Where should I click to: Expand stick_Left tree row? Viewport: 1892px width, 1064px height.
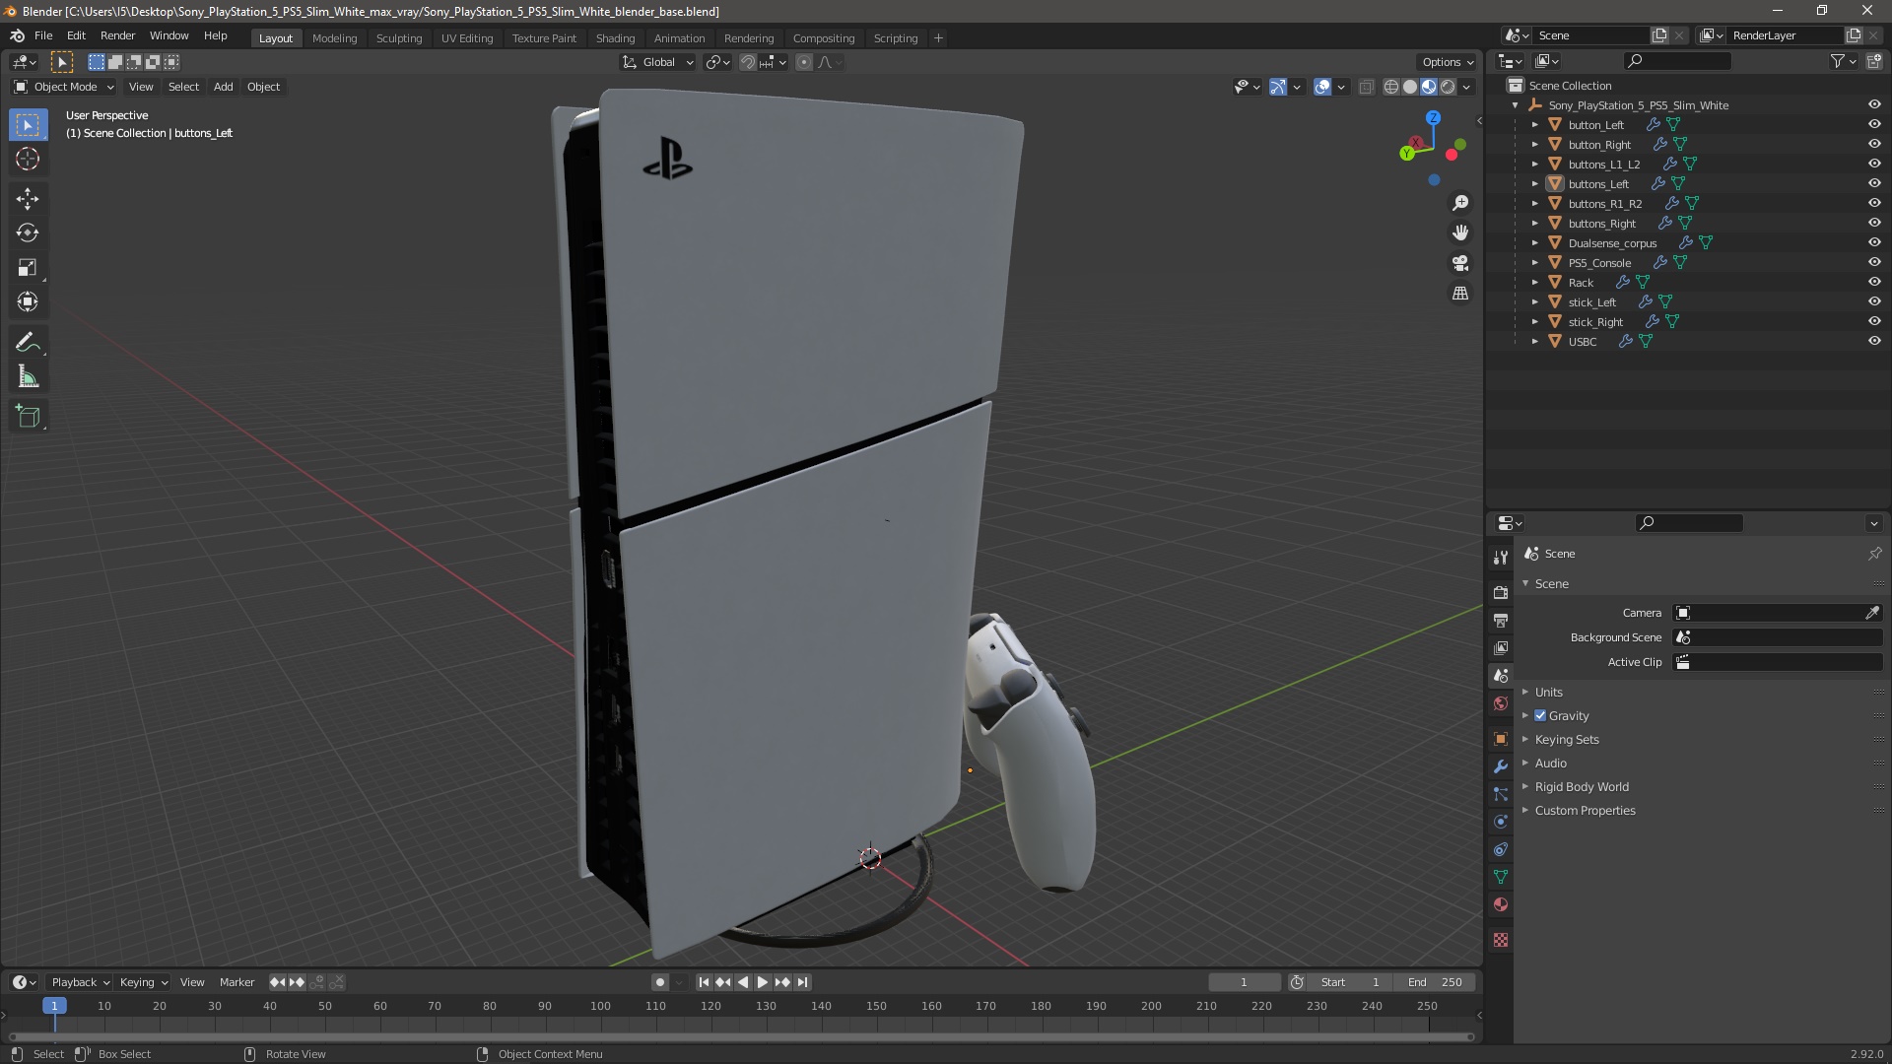[x=1534, y=302]
